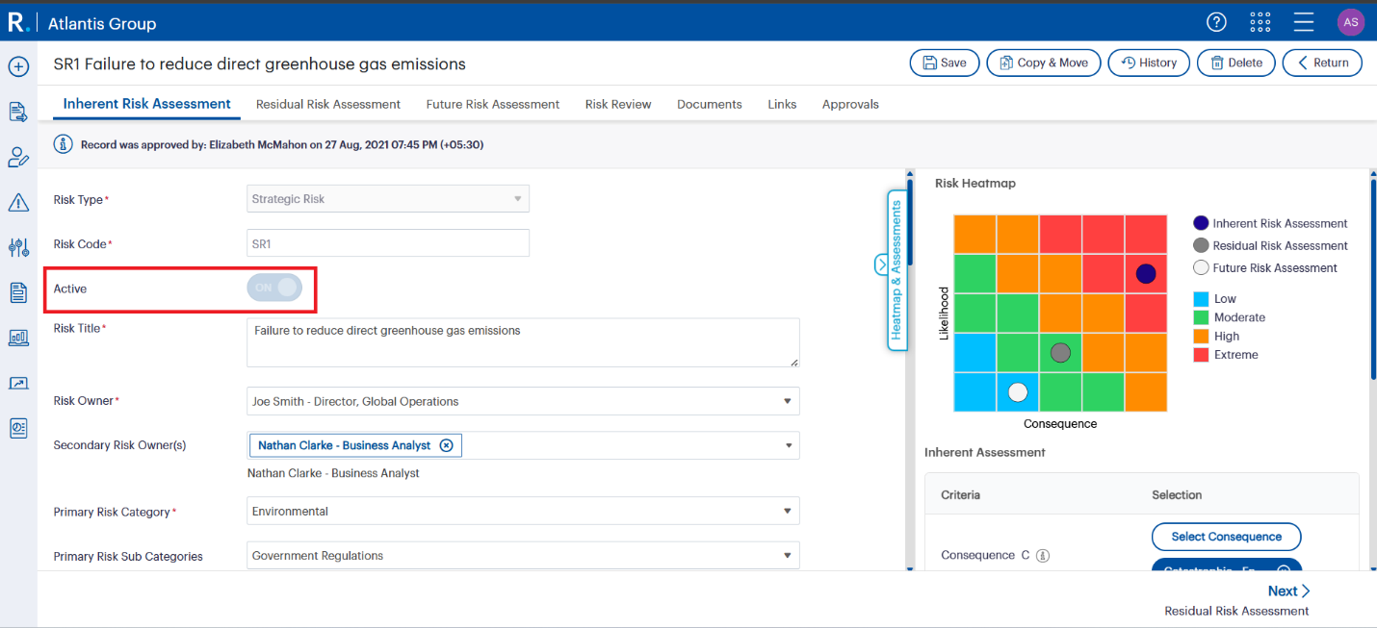Screen dimensions: 1377x628
Task: Open the warning triangle risk sidebar icon
Action: pos(18,202)
